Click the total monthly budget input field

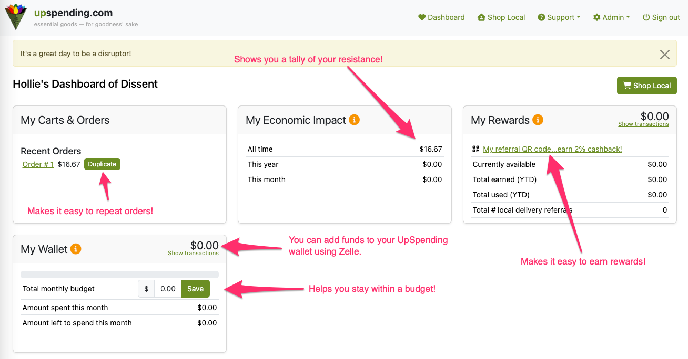pos(168,289)
